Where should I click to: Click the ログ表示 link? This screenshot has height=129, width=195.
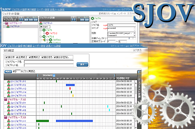pos(137,50)
